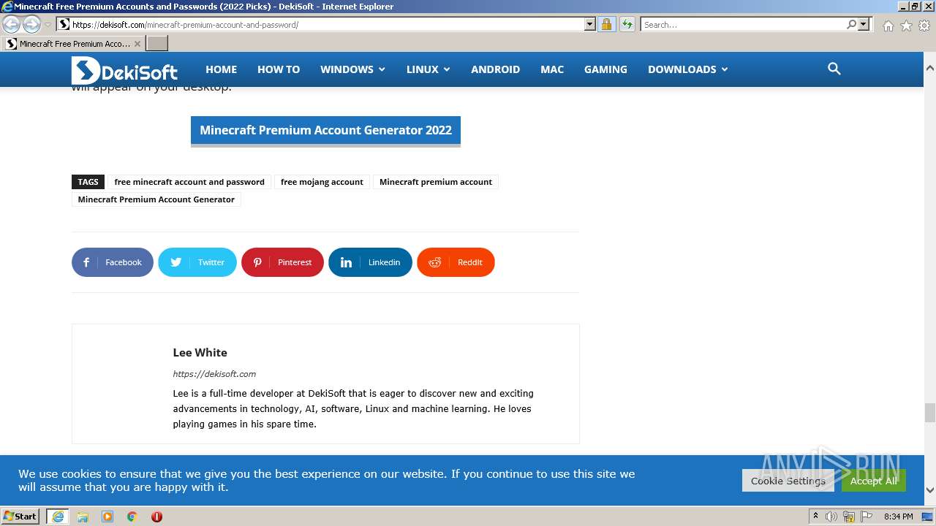
Task: Click the IE back arrow button
Action: coord(12,24)
